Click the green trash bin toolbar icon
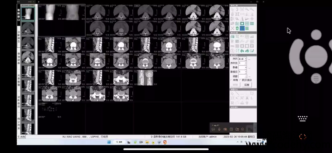The image size is (332, 153). [x=237, y=29]
